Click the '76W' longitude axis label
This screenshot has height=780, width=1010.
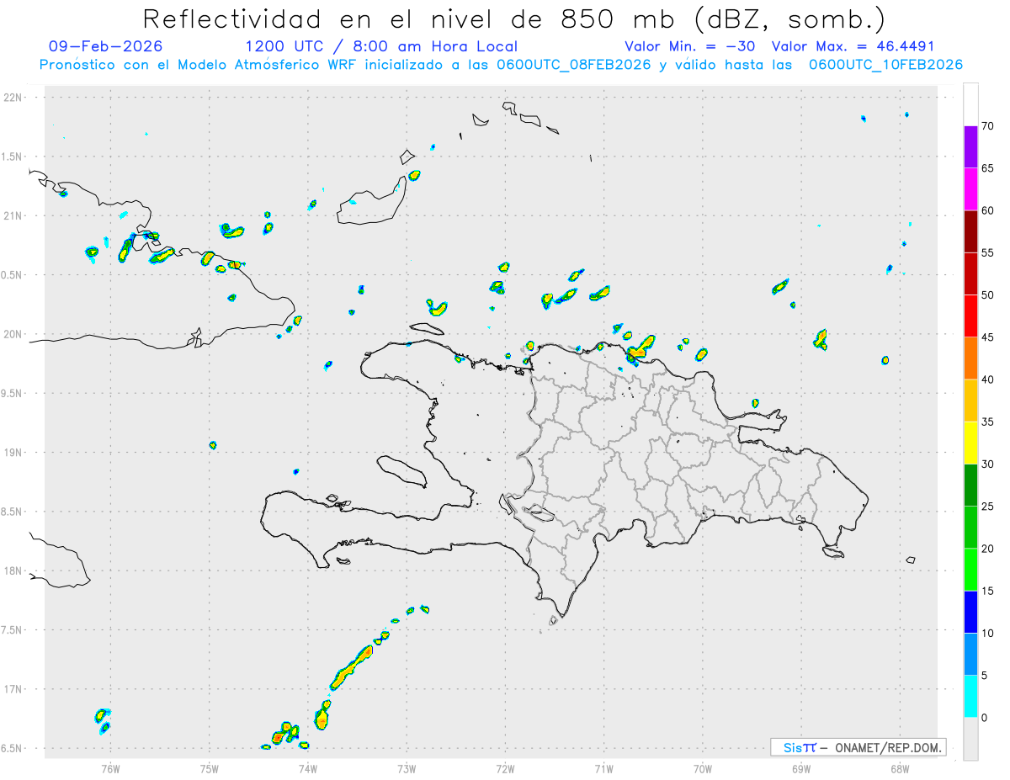pos(110,768)
